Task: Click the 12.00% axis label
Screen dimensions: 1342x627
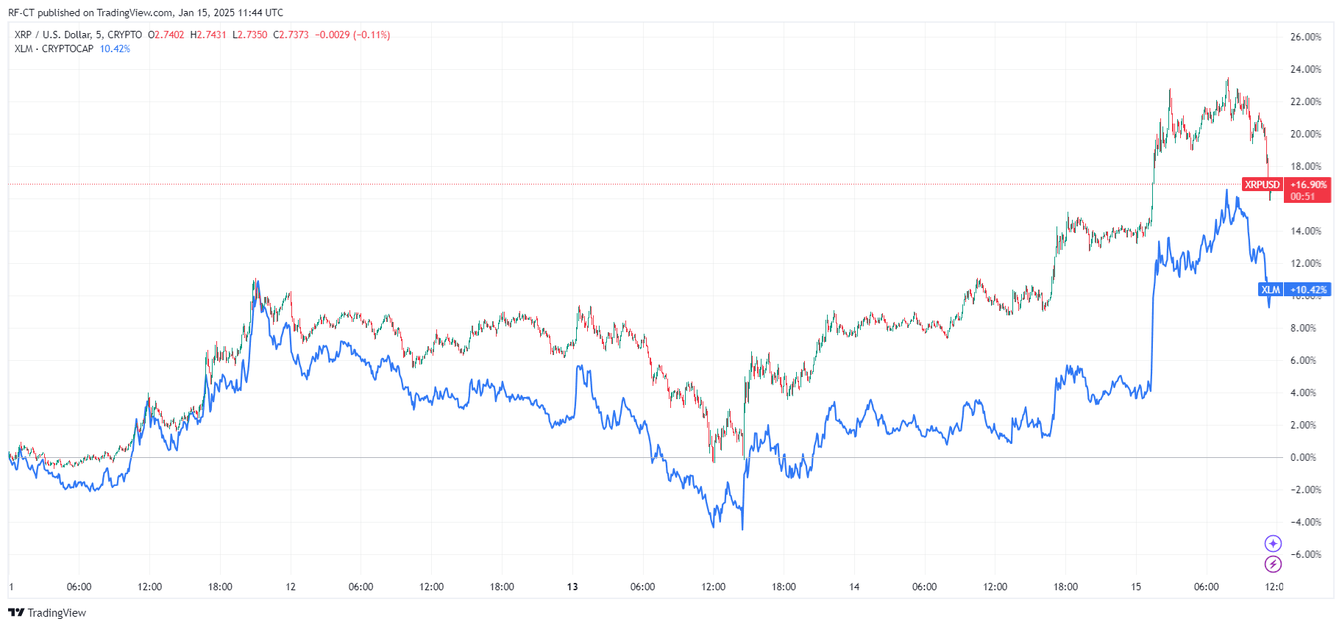Action: tap(1306, 263)
